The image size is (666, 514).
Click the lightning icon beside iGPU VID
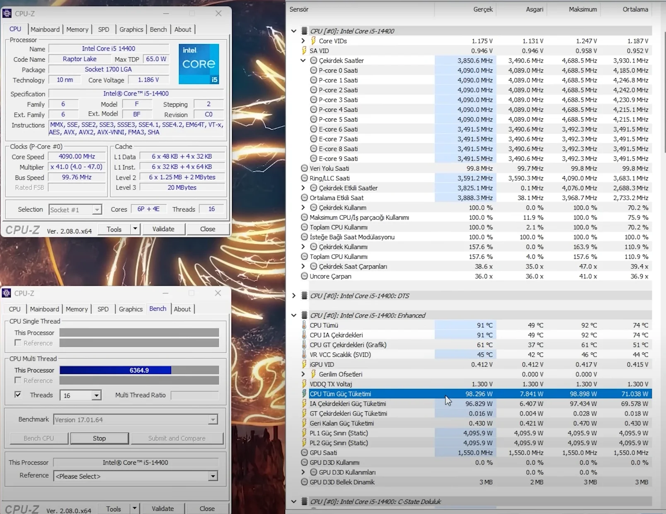coord(304,364)
